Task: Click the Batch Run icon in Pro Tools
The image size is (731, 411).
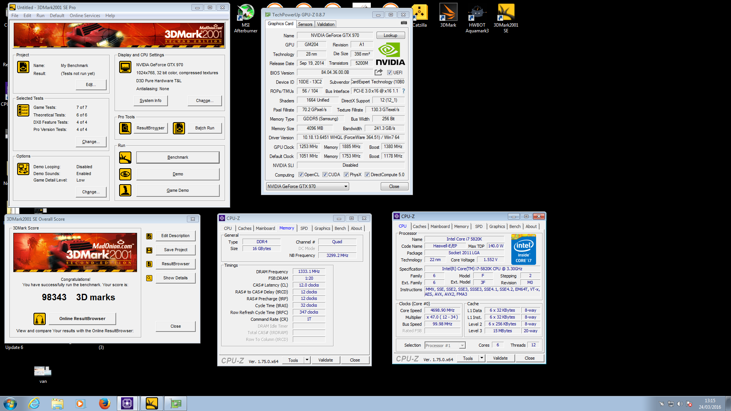Action: click(x=179, y=128)
